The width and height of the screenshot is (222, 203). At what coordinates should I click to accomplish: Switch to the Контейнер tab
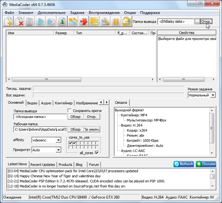63,103
